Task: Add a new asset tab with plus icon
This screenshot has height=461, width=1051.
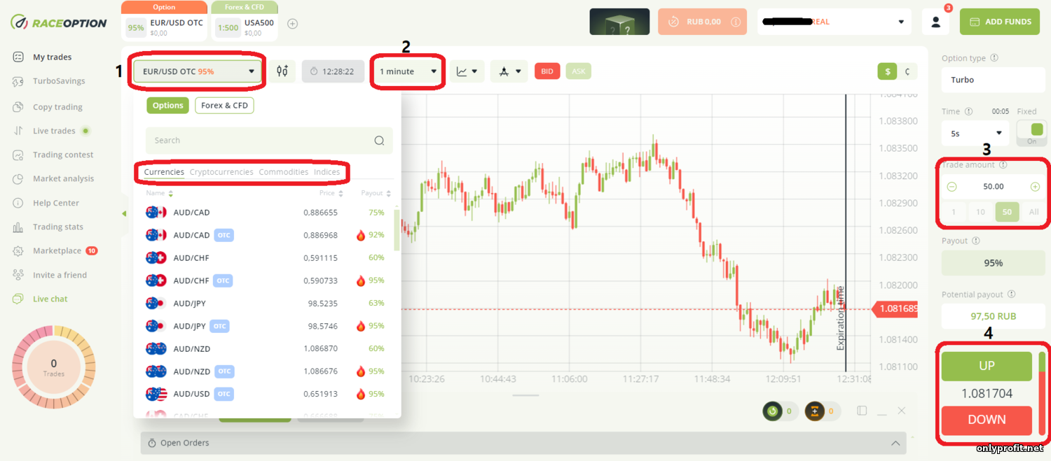Action: coord(293,24)
